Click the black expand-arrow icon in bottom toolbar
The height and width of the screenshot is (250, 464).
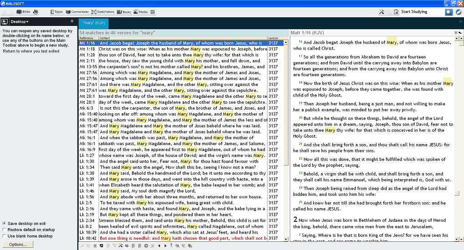click(101, 245)
